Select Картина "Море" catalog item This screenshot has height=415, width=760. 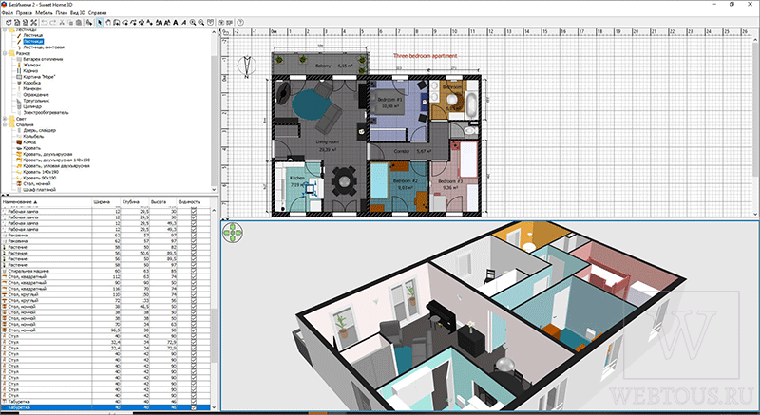click(x=38, y=77)
